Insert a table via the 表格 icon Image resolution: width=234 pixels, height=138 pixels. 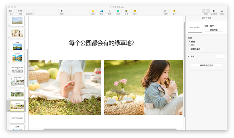(x=93, y=11)
